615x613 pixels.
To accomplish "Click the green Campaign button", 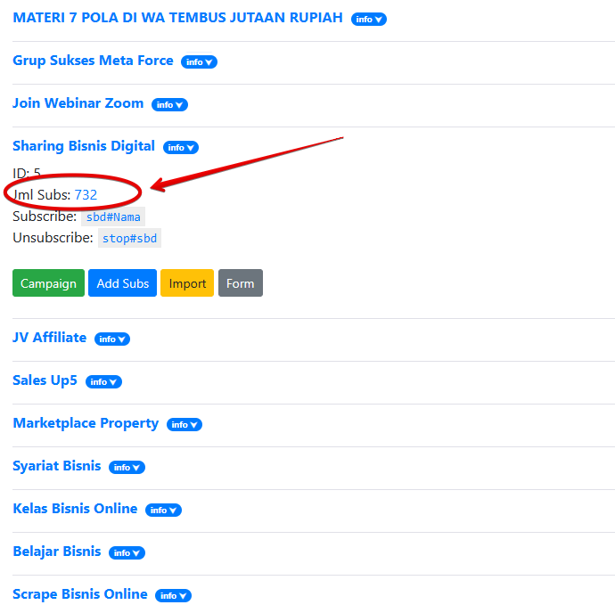I will [x=48, y=283].
